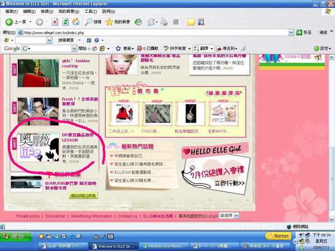Click the 搜尋網頁 search web button
Viewport: 335px width, 251px height.
(66, 40)
